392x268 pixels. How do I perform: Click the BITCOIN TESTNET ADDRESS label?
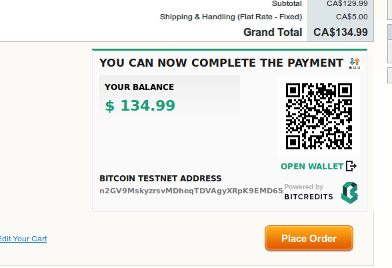click(x=161, y=179)
